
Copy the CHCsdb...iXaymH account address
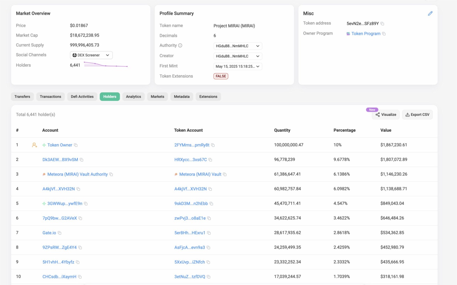[x=80, y=277]
